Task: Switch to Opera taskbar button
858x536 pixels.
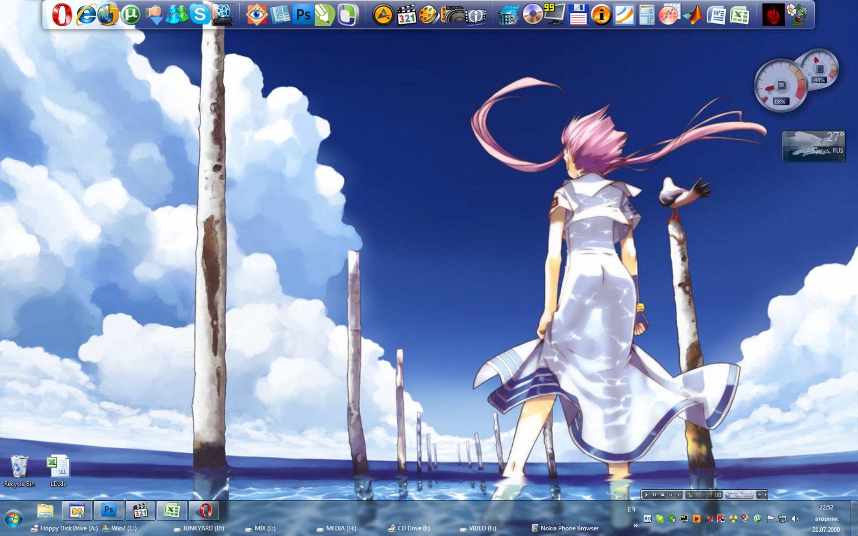Action: (x=204, y=510)
